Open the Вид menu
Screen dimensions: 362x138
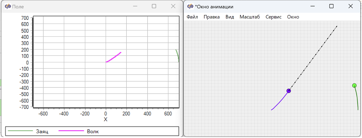(230, 17)
